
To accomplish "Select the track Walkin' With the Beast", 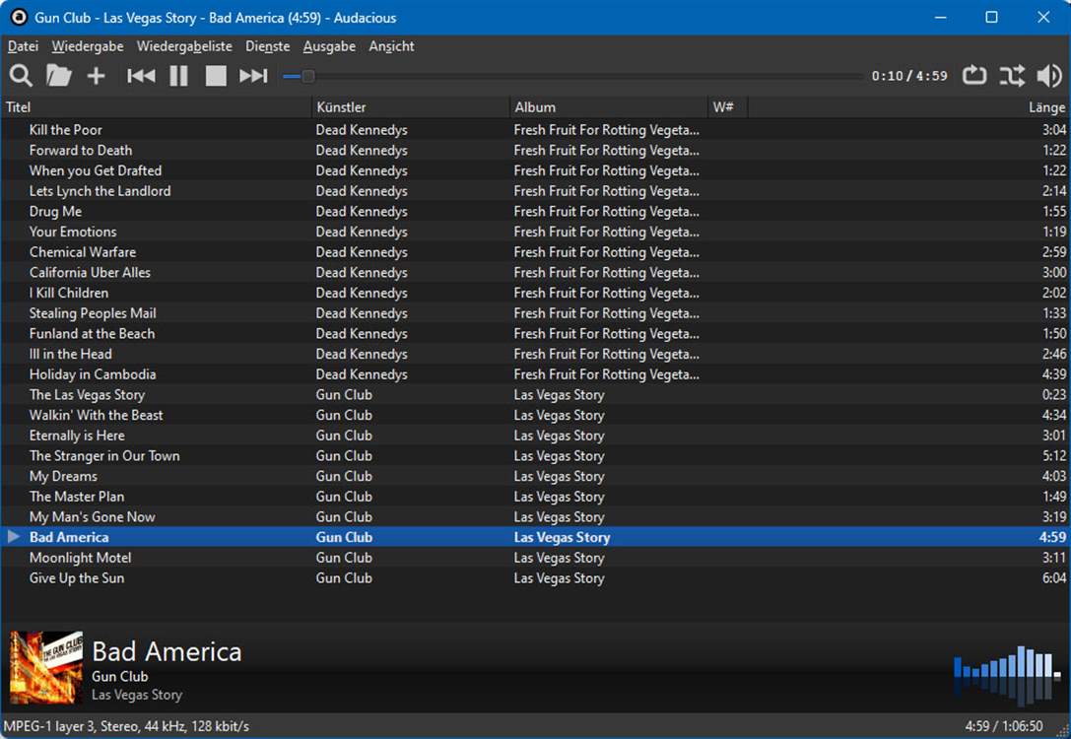I will [x=536, y=415].
